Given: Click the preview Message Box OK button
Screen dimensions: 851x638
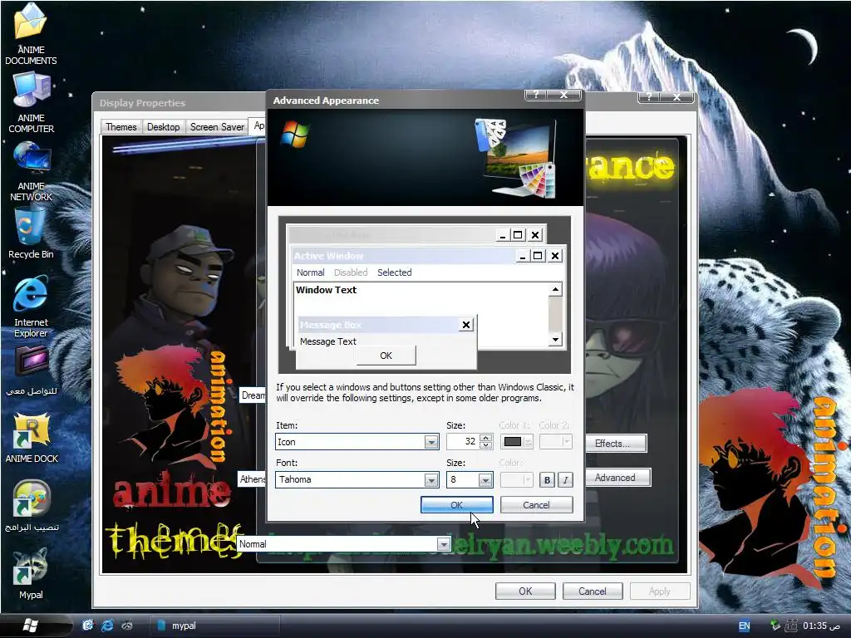Looking at the screenshot, I should [386, 356].
